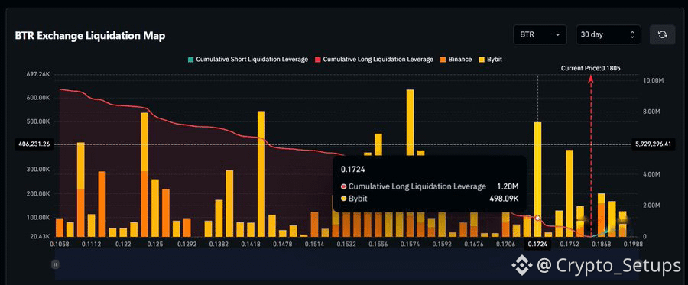
Task: Open the BTR symbol dropdown
Action: 540,34
